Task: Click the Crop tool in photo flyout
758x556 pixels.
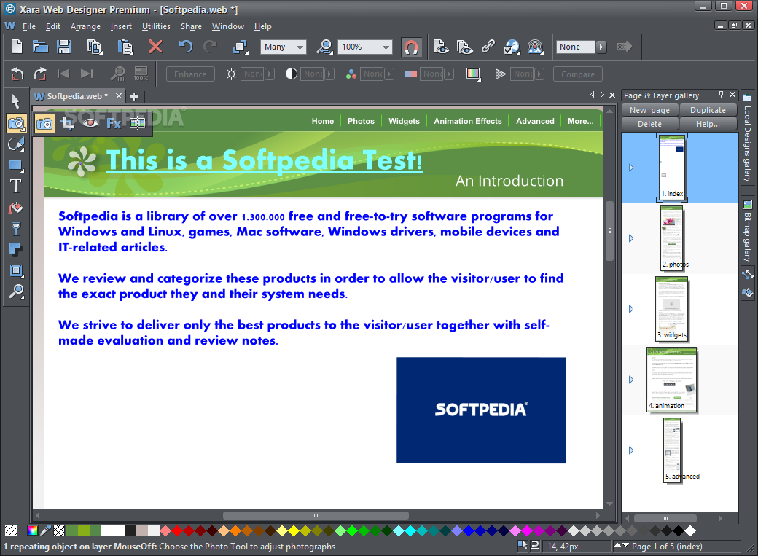Action: click(x=68, y=123)
